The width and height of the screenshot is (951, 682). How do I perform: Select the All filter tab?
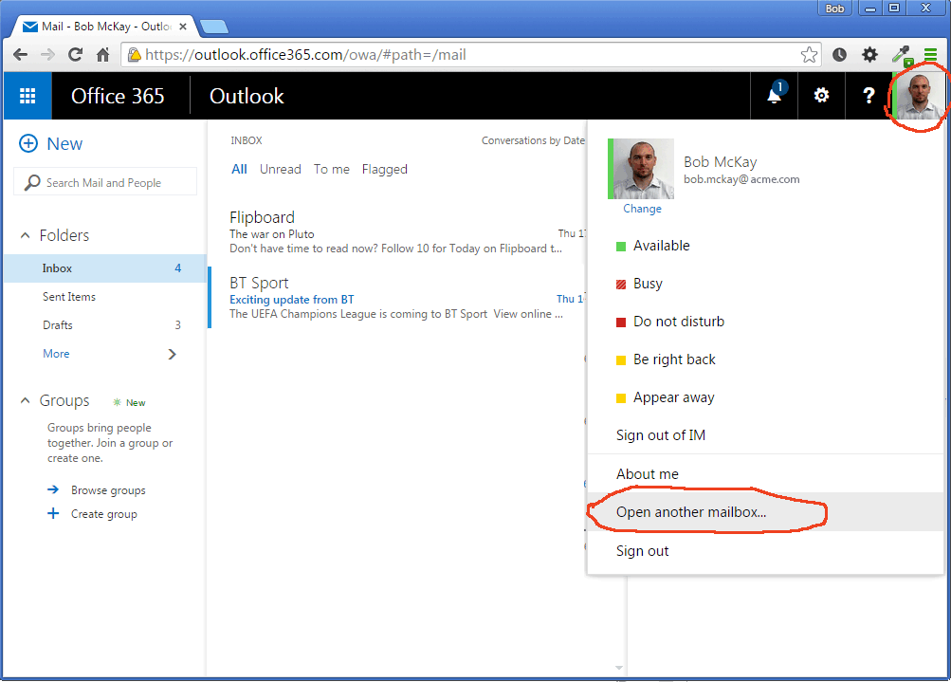pyautogui.click(x=239, y=169)
